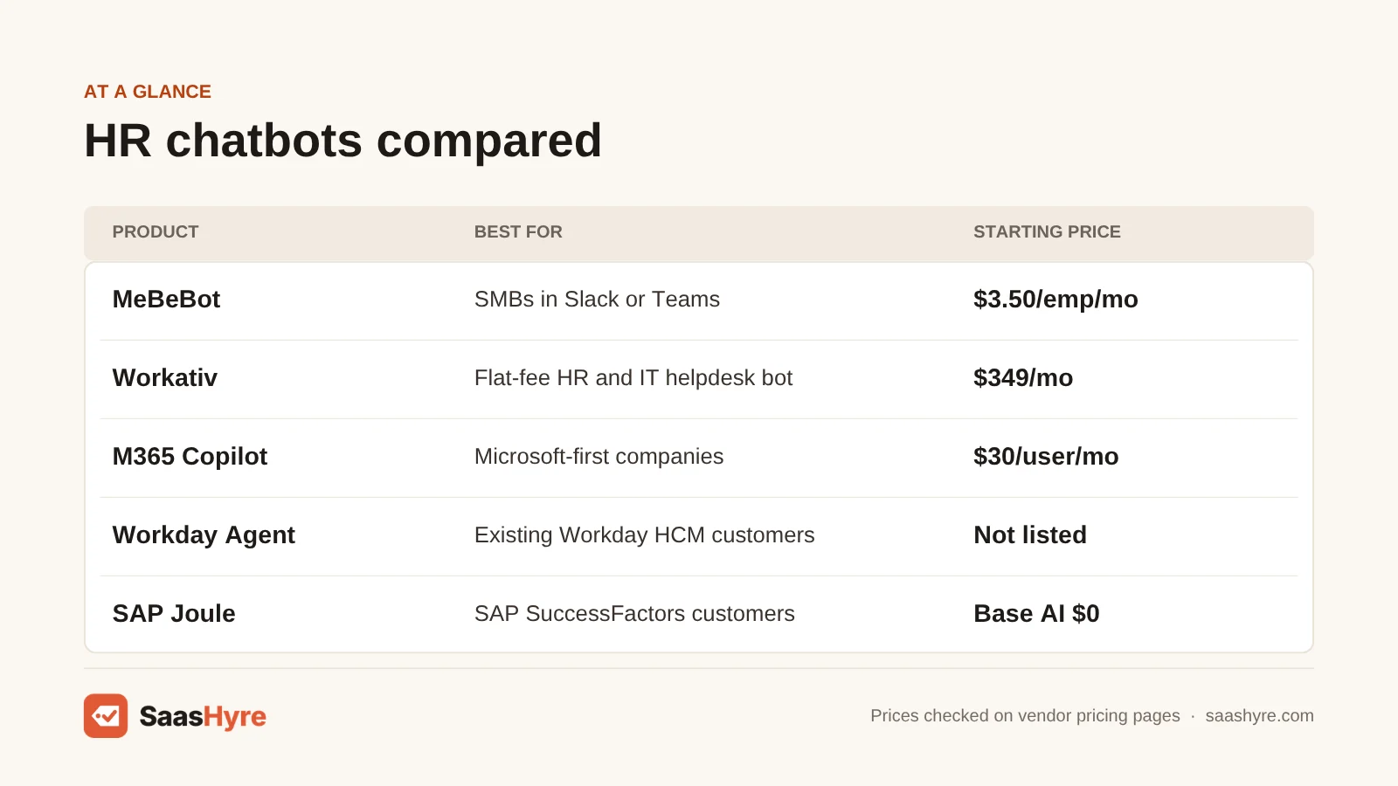Select the M365 Copilot product name
This screenshot has height=786, width=1398.
pyautogui.click(x=190, y=457)
